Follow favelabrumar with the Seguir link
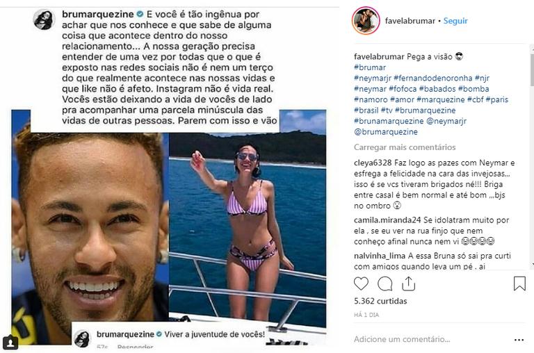The image size is (534, 353). (x=455, y=21)
